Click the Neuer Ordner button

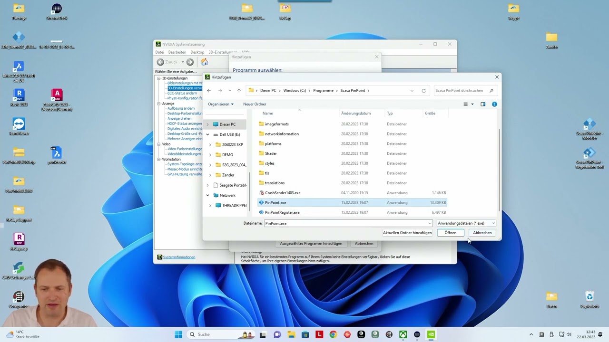tap(255, 104)
